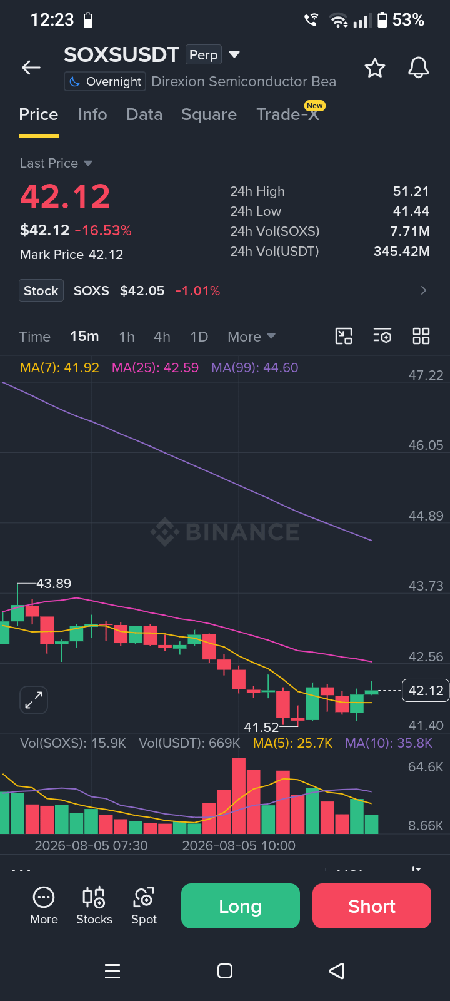Tap the Android back triangle button
This screenshot has width=450, height=1001.
tap(337, 971)
